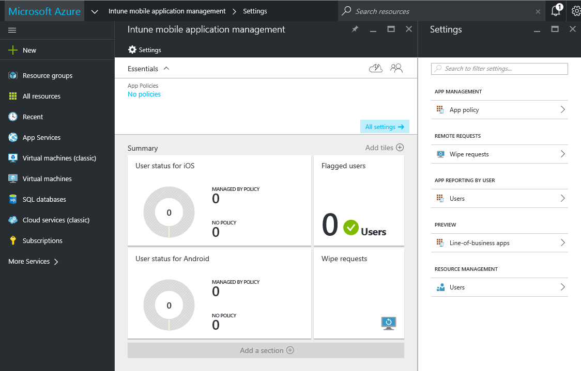Open the No policies link
581x371 pixels.
click(x=144, y=94)
